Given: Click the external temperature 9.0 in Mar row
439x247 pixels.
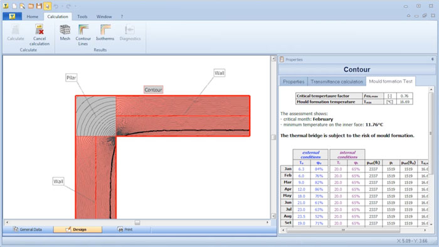Looking at the screenshot, I should click(301, 182).
